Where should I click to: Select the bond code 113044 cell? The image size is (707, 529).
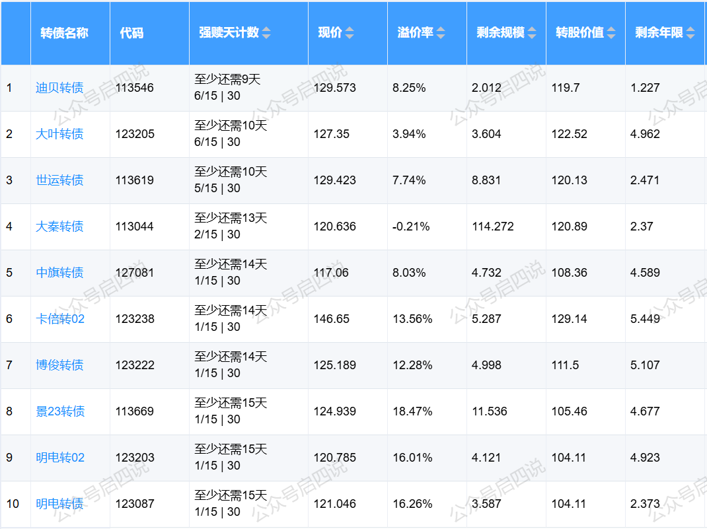[x=135, y=227]
